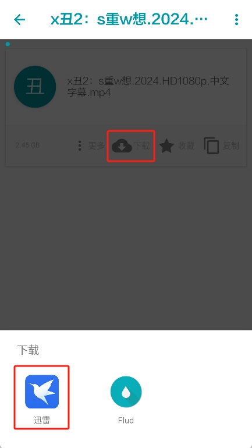Click the Flud text label

[126, 420]
